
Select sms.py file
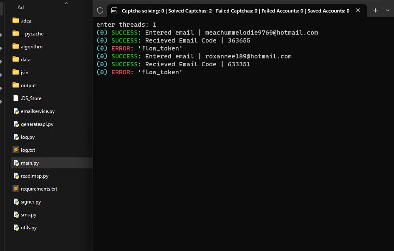25,215
